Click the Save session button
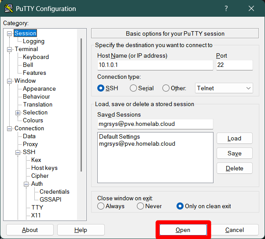 [235, 153]
